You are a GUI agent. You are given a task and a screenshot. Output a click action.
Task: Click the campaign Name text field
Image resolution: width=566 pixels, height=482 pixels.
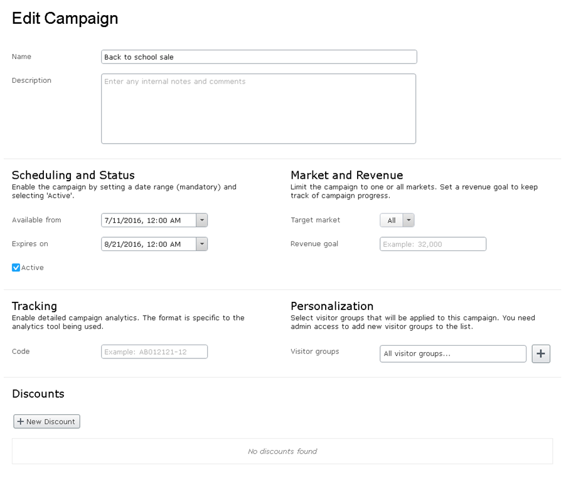[x=259, y=57]
